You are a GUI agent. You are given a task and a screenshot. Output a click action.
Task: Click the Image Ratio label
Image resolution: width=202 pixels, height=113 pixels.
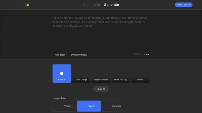tap(59, 98)
